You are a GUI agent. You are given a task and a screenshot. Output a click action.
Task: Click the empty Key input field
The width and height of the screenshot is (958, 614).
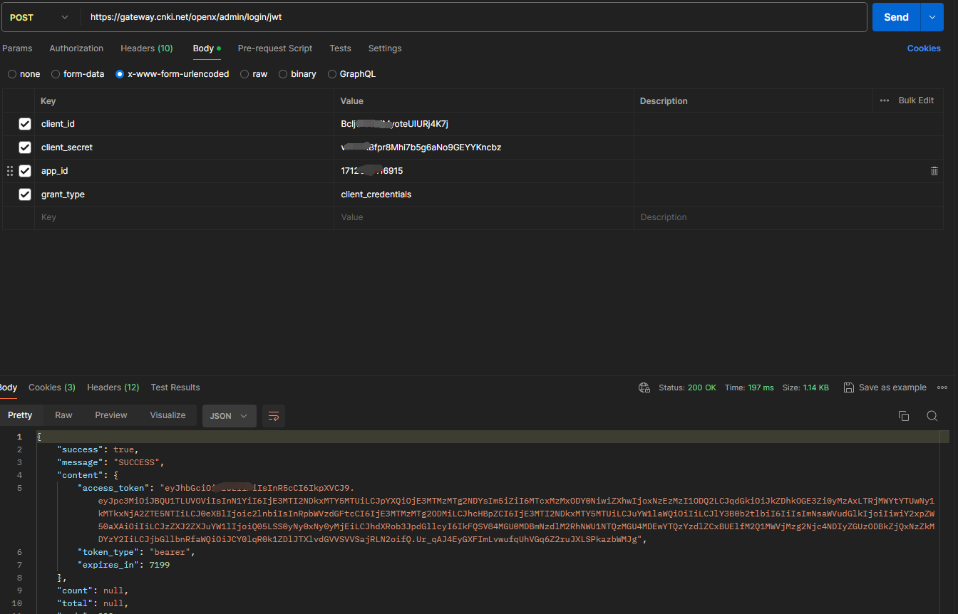[184, 217]
